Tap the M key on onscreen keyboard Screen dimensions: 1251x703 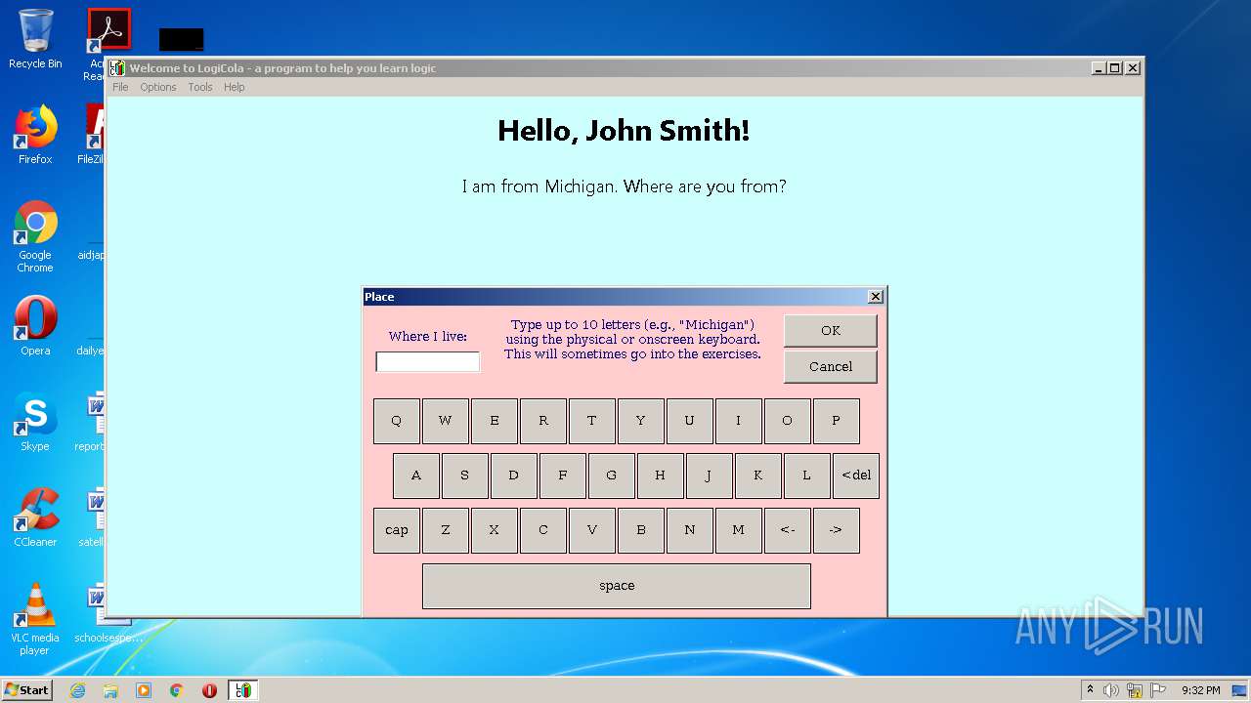(x=739, y=530)
